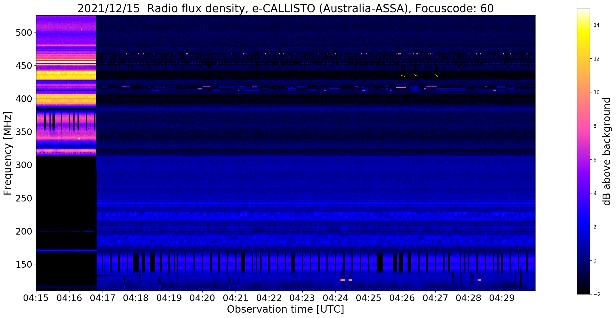Click the colorbar tick value 6
616x318 pixels.
[x=595, y=160]
